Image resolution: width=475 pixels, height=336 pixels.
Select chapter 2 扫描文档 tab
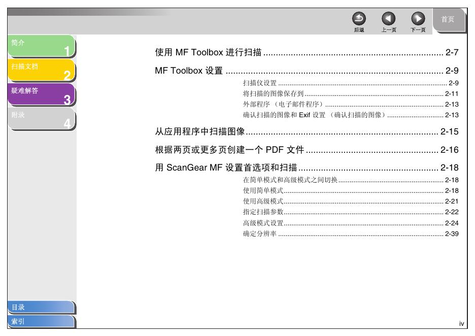coord(42,70)
